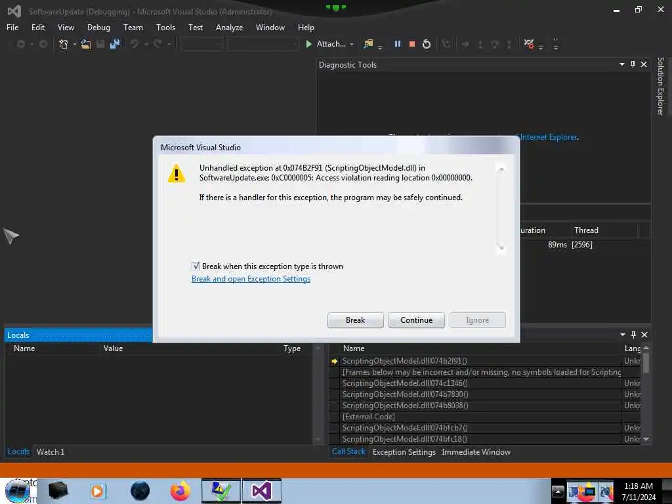Open the Attach button dropdown arrow
The height and width of the screenshot is (504, 672).
[352, 44]
